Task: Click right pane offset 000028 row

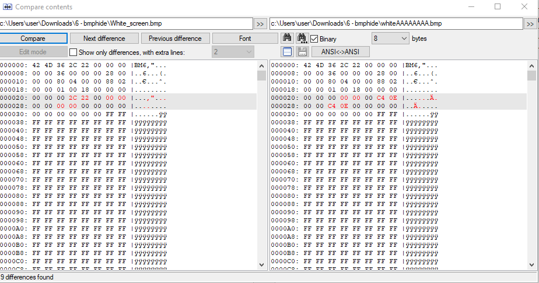Action: (398, 106)
